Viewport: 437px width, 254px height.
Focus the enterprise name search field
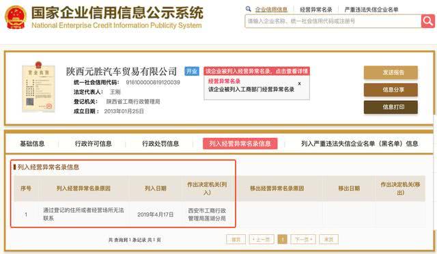coord(333,21)
